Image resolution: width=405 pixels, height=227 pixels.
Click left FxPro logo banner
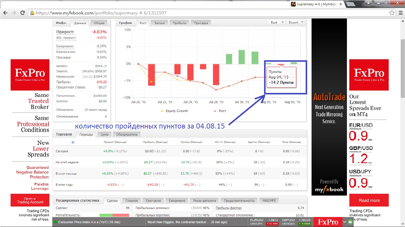click(x=30, y=75)
